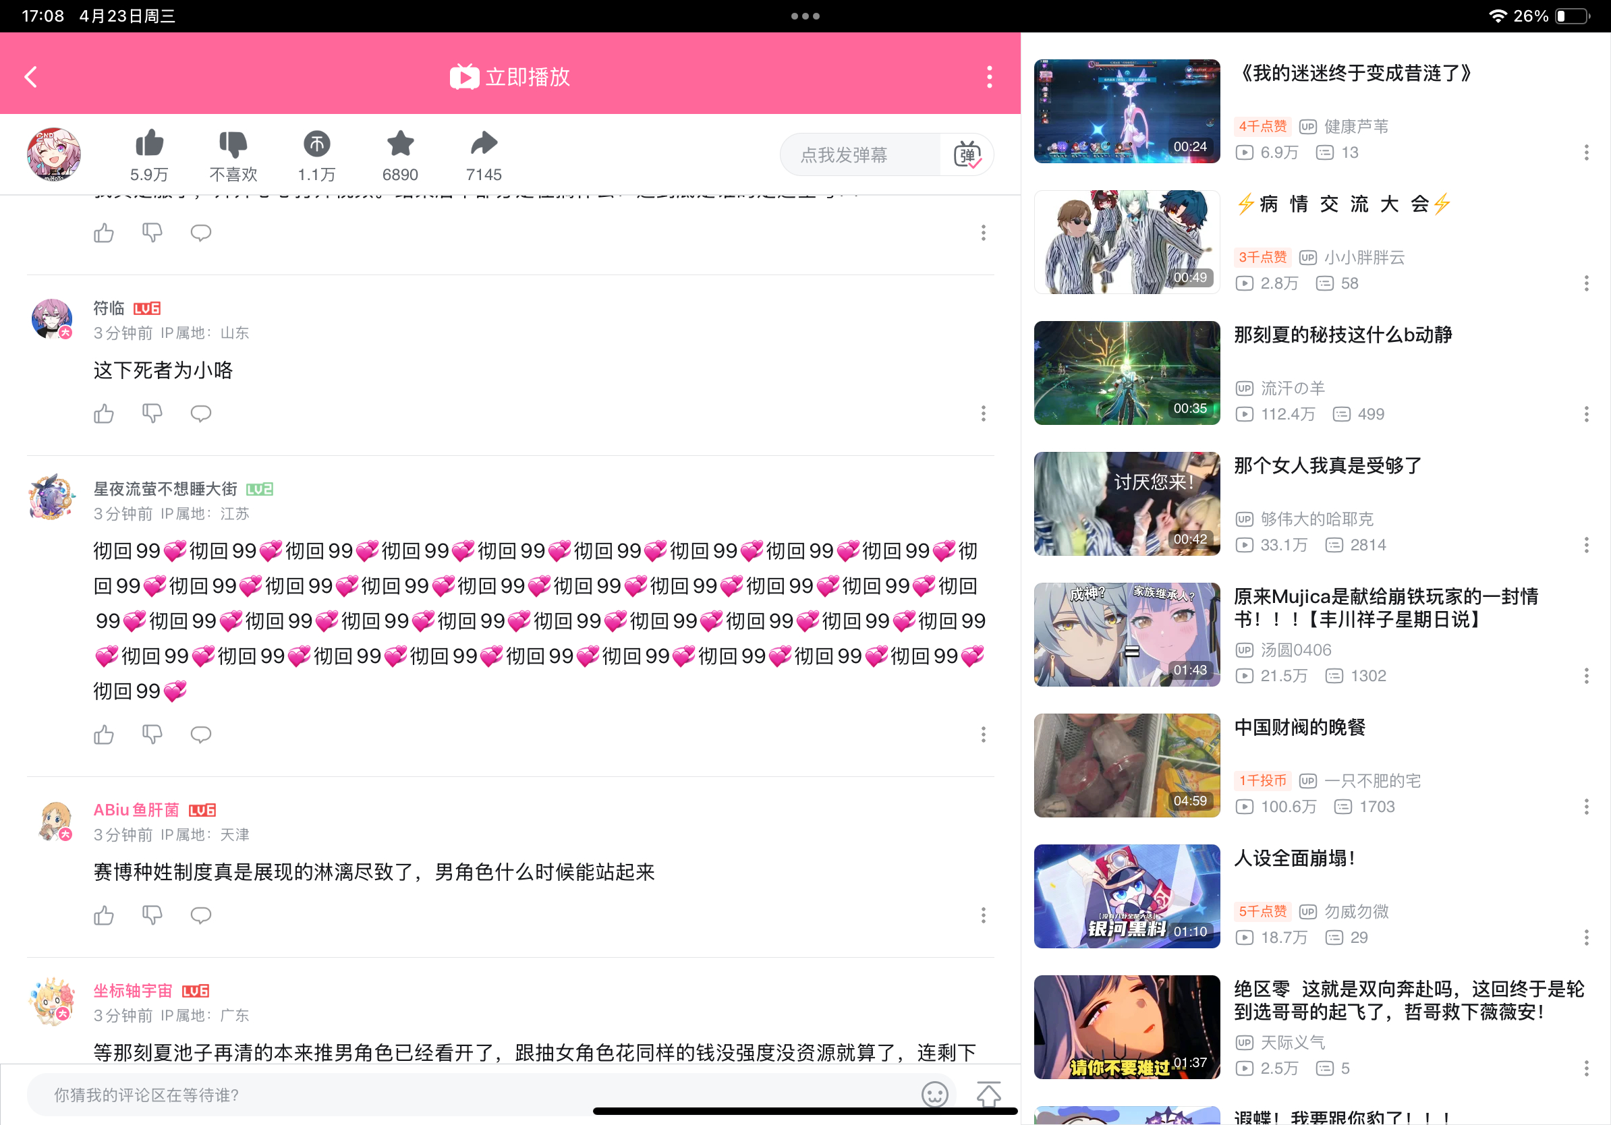Tap the home indicator bar at bottom
This screenshot has height=1125, width=1611.
805,1111
